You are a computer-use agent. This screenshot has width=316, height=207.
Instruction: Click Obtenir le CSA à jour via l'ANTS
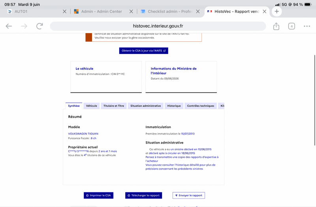coord(143,51)
